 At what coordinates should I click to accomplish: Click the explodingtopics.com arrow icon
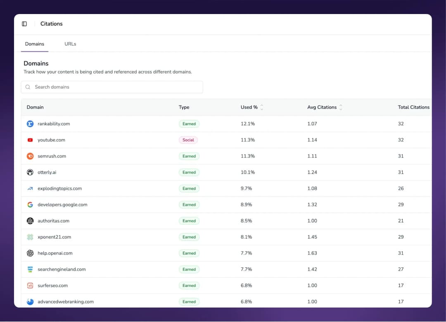(x=30, y=188)
